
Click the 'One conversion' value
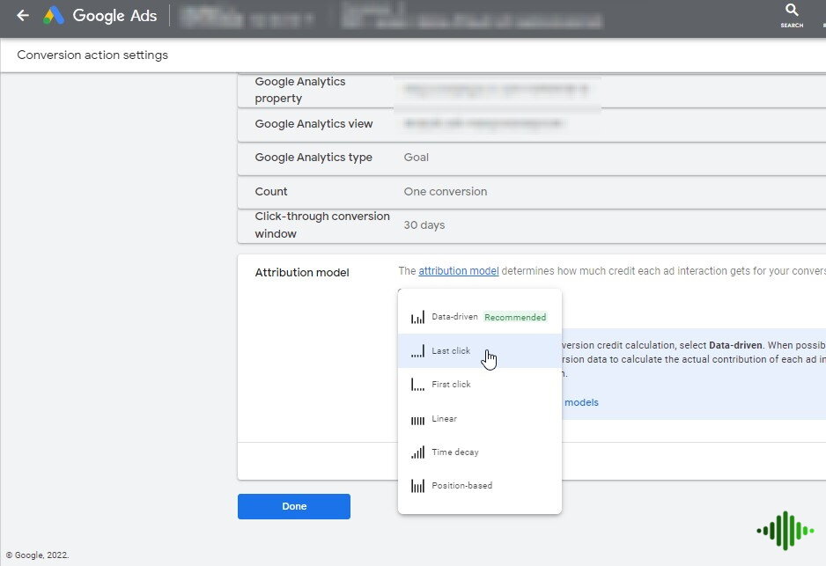tap(445, 192)
